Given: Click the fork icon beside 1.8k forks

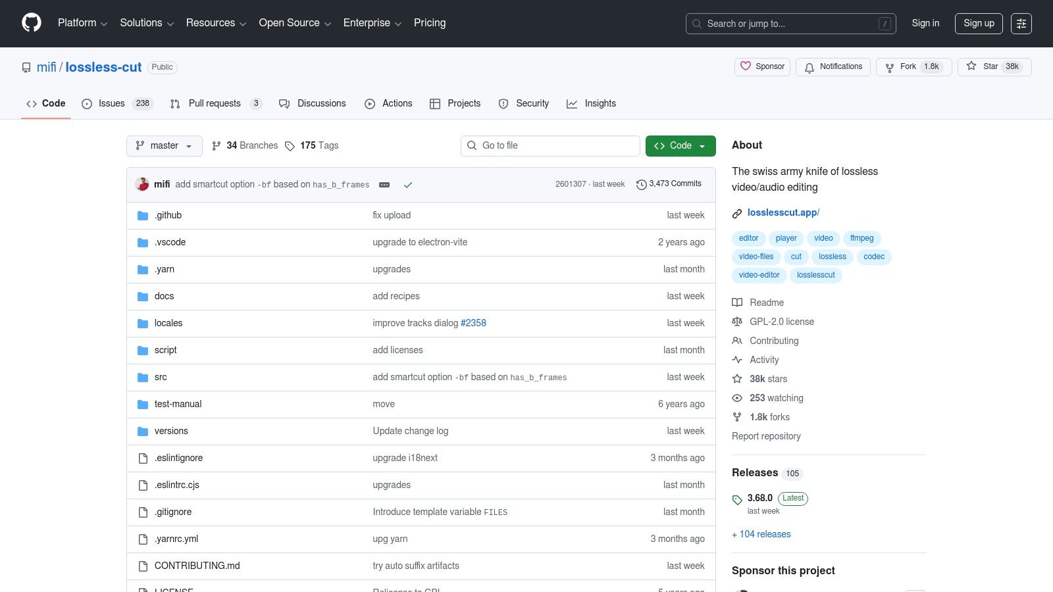Looking at the screenshot, I should tap(737, 417).
